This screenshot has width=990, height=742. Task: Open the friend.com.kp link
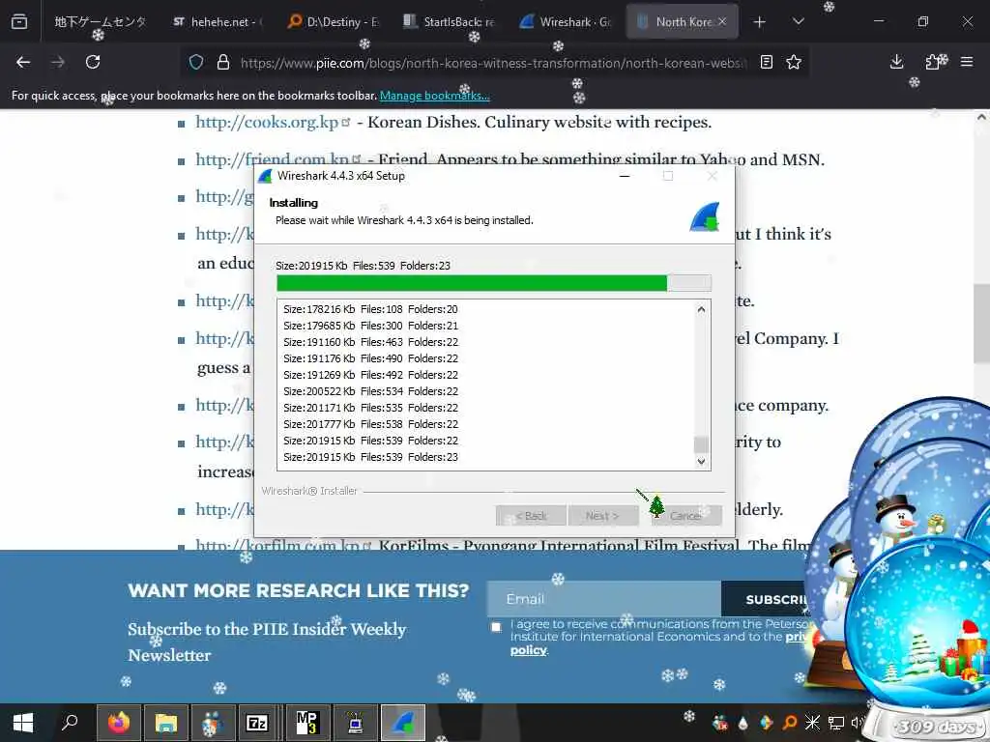coord(273,159)
